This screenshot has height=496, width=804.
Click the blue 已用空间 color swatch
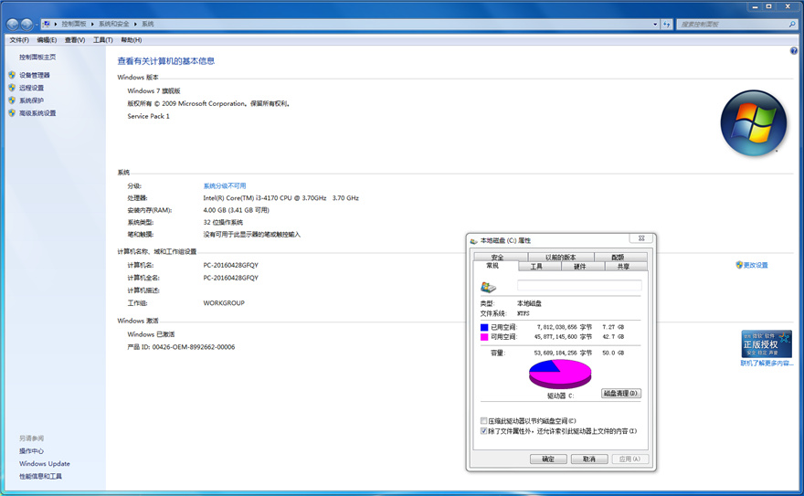[x=484, y=327]
